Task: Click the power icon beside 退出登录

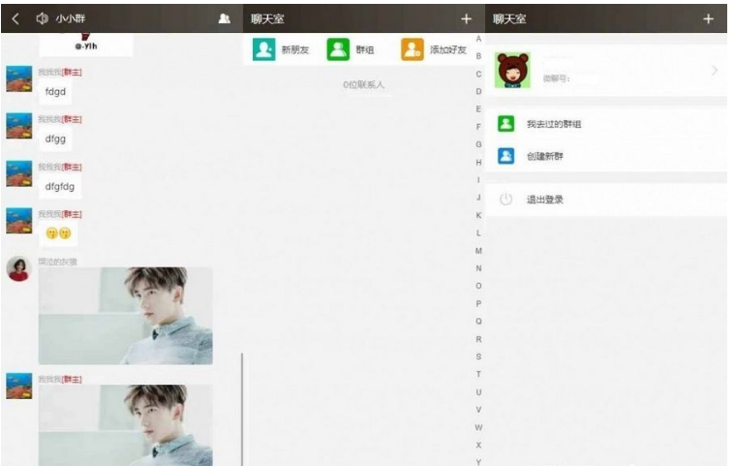Action: click(x=506, y=200)
